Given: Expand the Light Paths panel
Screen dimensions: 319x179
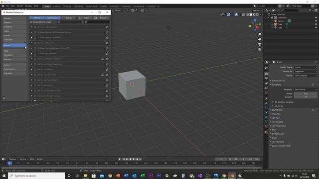Looking at the screenshot, I should click(x=277, y=110).
